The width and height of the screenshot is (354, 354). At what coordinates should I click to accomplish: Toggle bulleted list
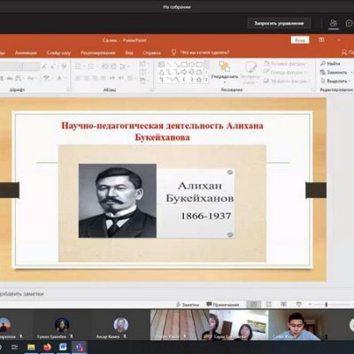tap(79, 67)
